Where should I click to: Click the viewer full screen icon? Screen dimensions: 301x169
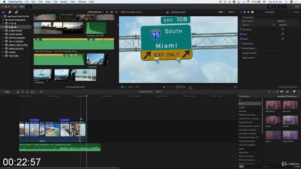(x=235, y=87)
